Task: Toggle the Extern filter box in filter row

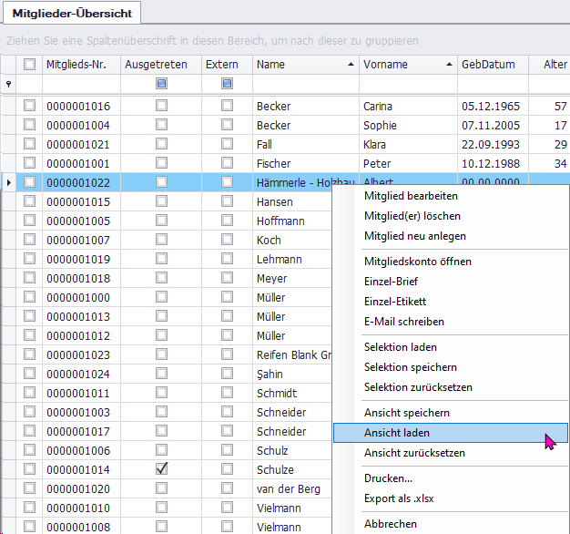Action: click(x=227, y=84)
